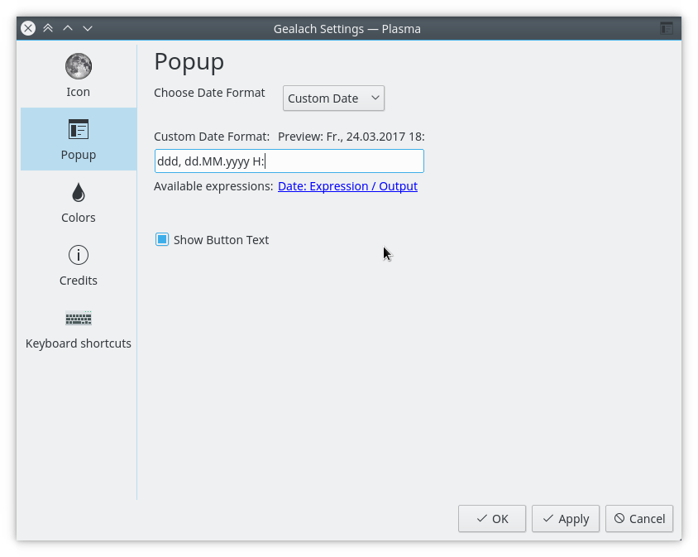Click the Choose Date Format label
Screen dimensions: 698x557
pyautogui.click(x=209, y=93)
